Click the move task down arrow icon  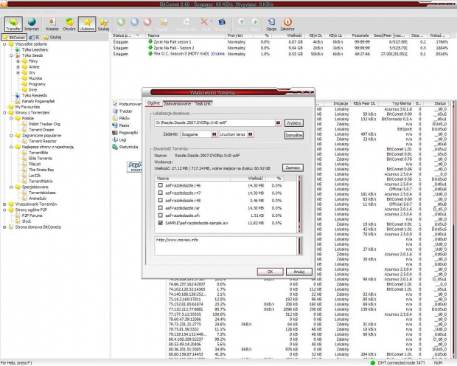click(255, 24)
